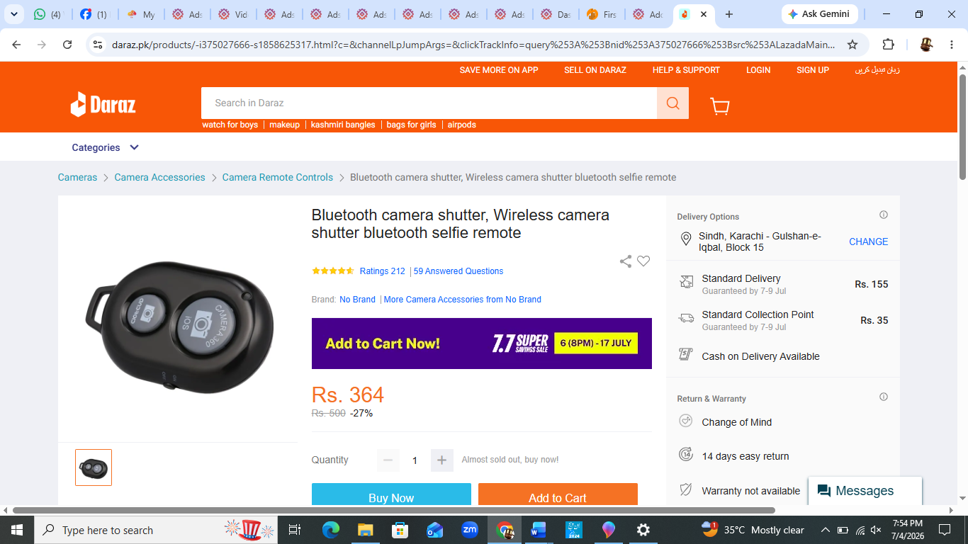Select the 'airpods' search suggestion
The height and width of the screenshot is (544, 968).
[462, 125]
